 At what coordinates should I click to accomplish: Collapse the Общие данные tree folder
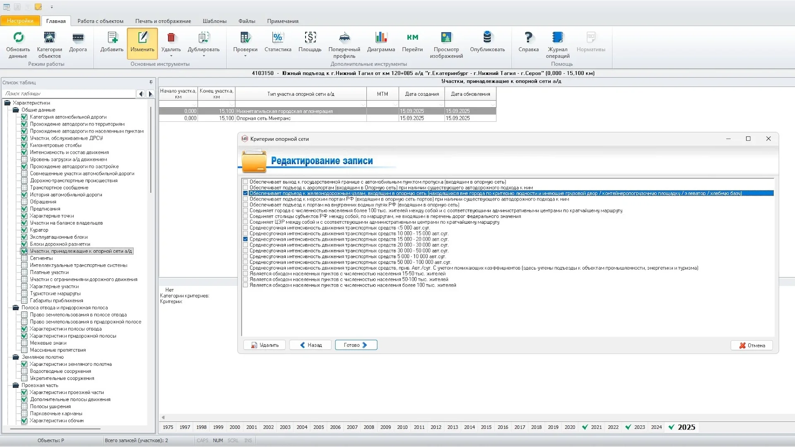point(16,110)
